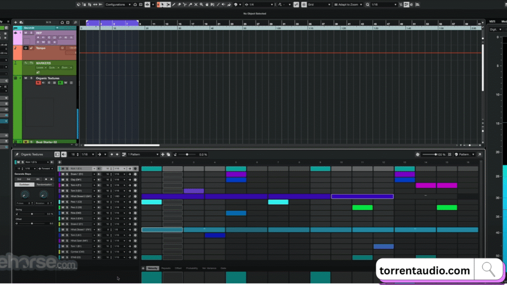This screenshot has width=507, height=285.
Task: Select the Mute tool in the toolbar
Action: click(x=196, y=4)
